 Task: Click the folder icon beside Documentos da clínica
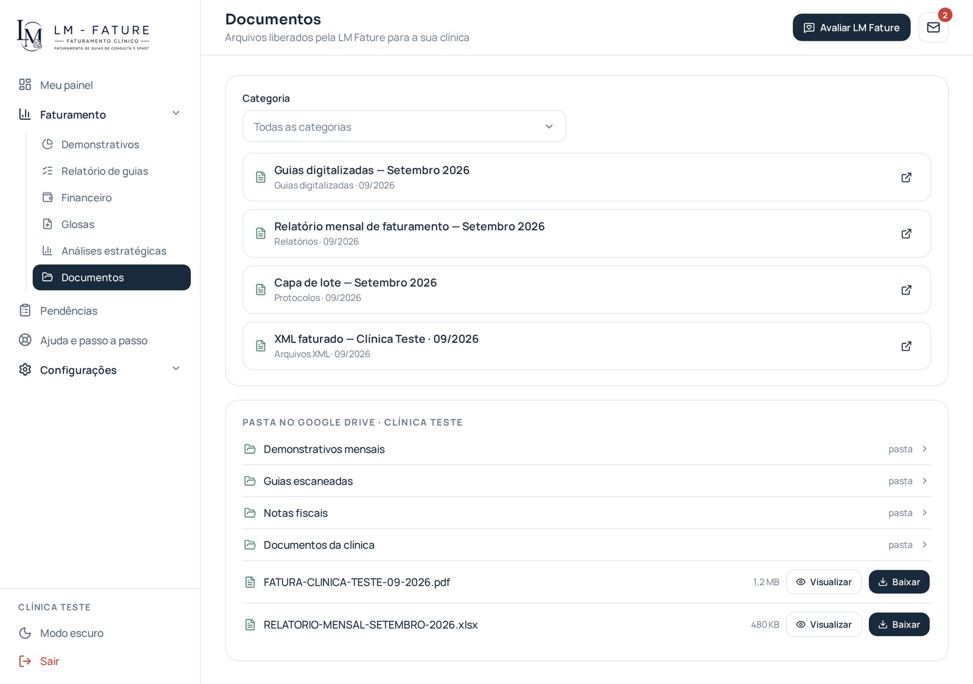pos(250,545)
